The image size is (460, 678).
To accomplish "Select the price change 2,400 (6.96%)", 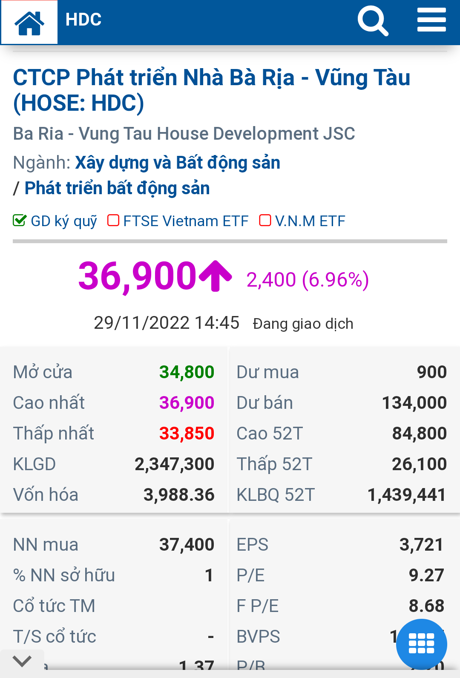I will click(308, 280).
